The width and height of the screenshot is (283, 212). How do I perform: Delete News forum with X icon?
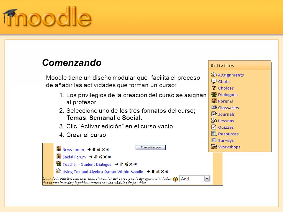[x=103, y=150]
